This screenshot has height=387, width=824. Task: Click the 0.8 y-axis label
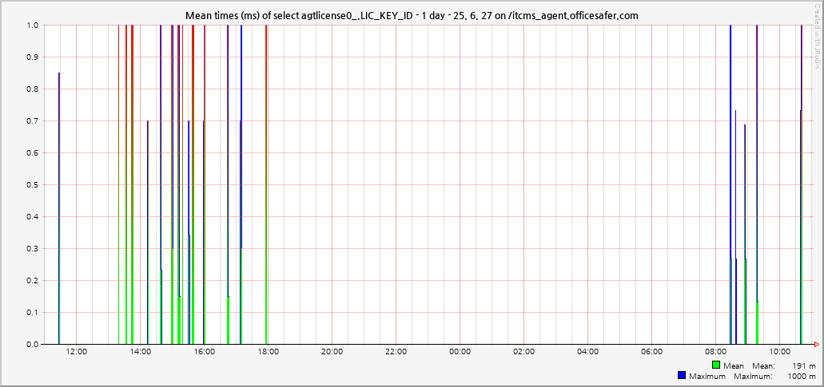33,89
